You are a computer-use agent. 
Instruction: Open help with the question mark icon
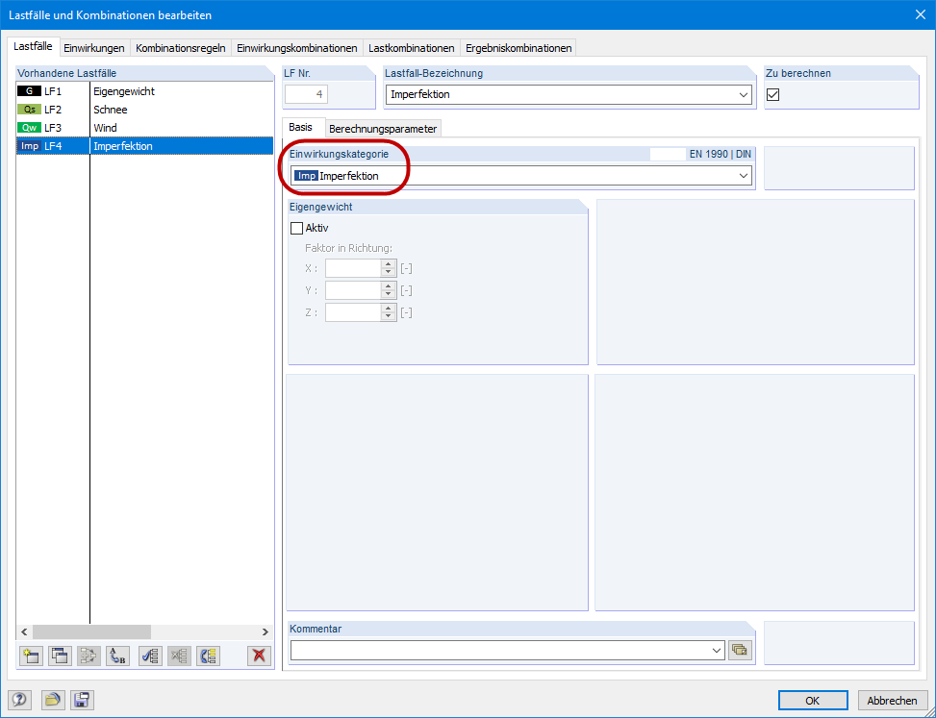point(19,700)
